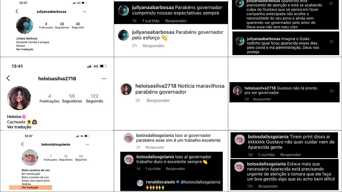Tap back arrow on heloisasilva2718 profile
The width and height of the screenshot is (342, 192).
(8, 78)
